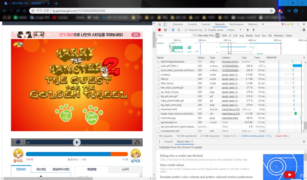This screenshot has height=180, width=307.
Task: Click the like/dislike ratio bar
Action: (x=77, y=154)
